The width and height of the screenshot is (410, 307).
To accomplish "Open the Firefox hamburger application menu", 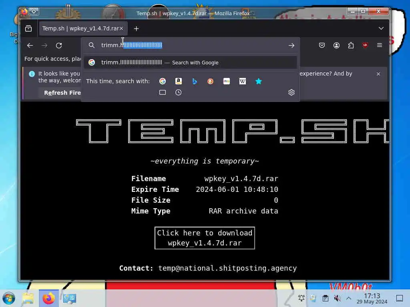I will coord(380,46).
